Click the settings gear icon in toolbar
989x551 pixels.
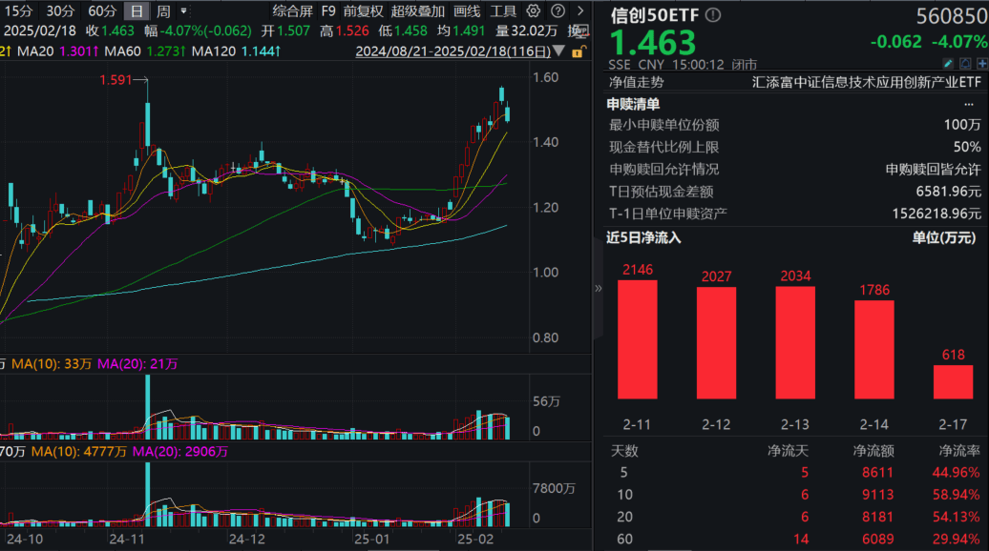coord(532,10)
